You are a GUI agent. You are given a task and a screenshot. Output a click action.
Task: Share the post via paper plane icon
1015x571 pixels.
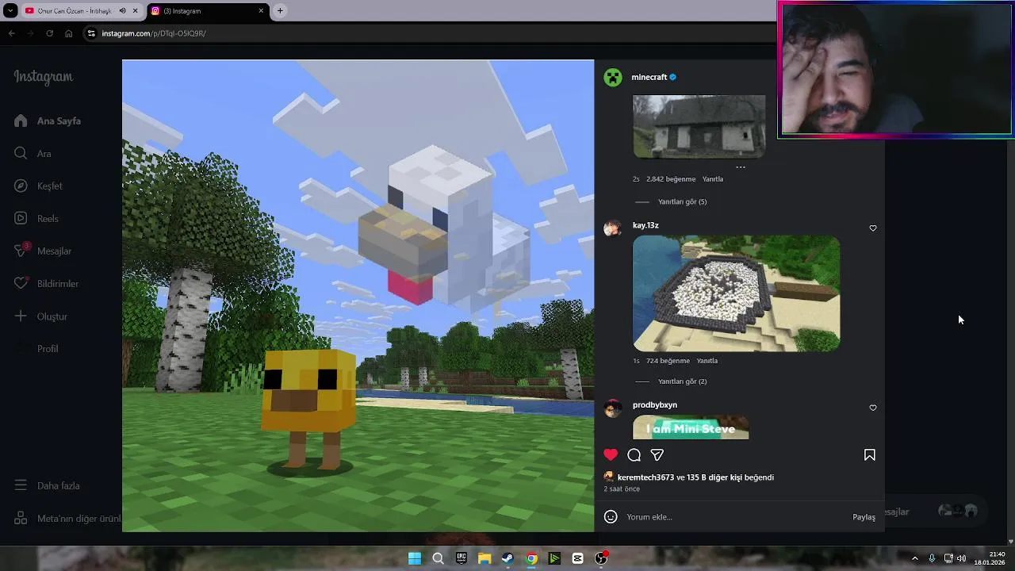[x=657, y=454]
